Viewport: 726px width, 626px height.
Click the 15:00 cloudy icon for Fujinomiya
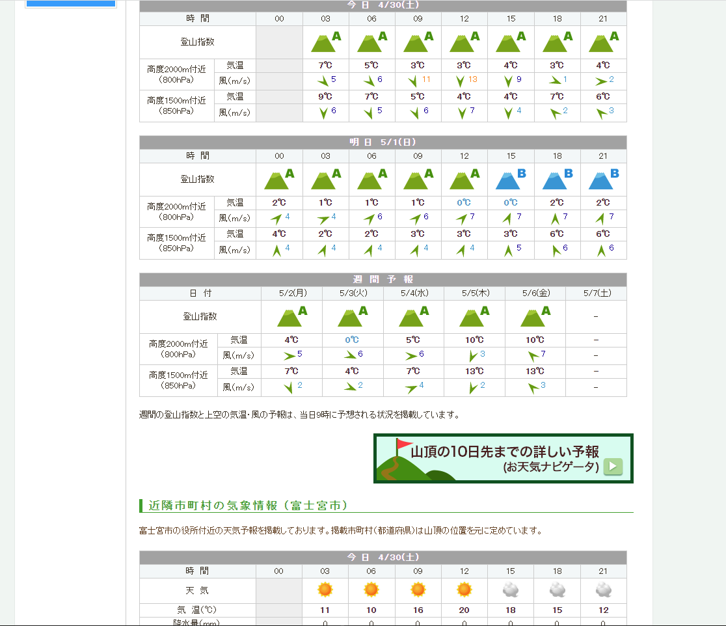click(x=511, y=590)
